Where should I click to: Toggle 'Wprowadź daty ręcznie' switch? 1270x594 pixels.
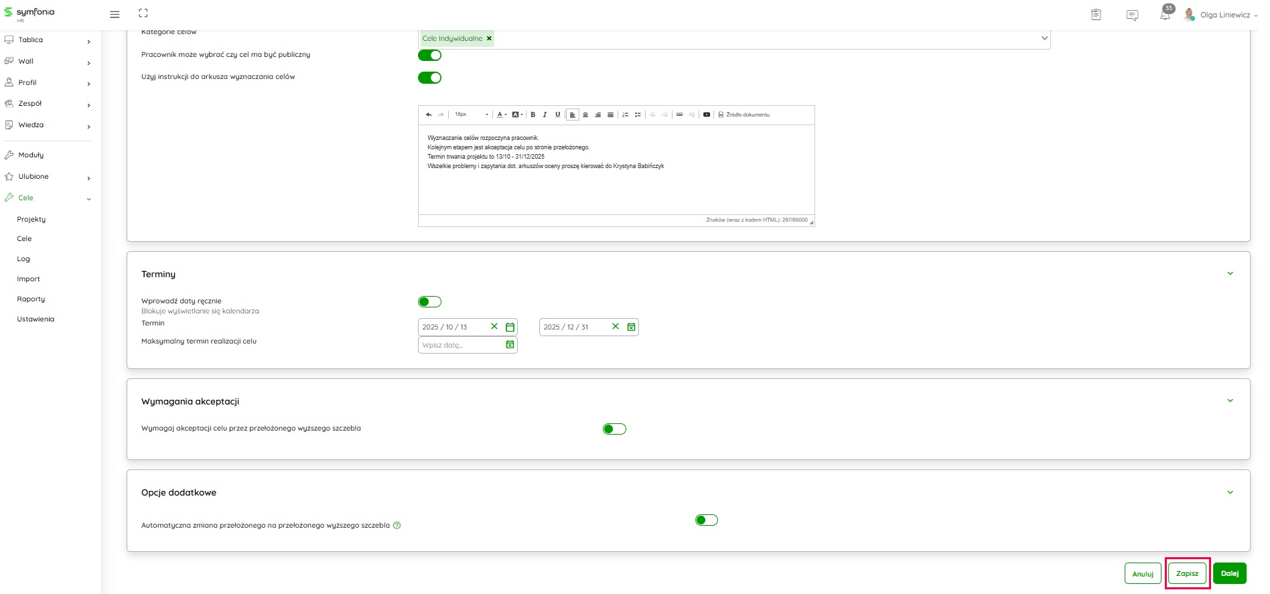pyautogui.click(x=429, y=302)
